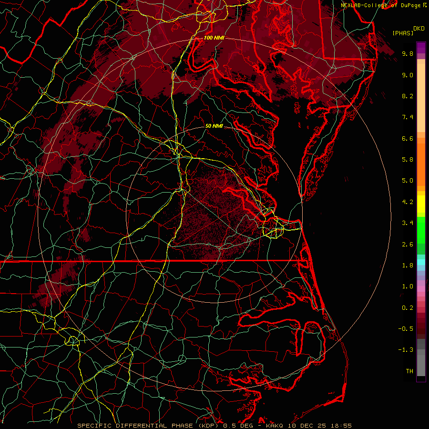Click the TH label on the scale
429x429 pixels.
click(x=409, y=371)
